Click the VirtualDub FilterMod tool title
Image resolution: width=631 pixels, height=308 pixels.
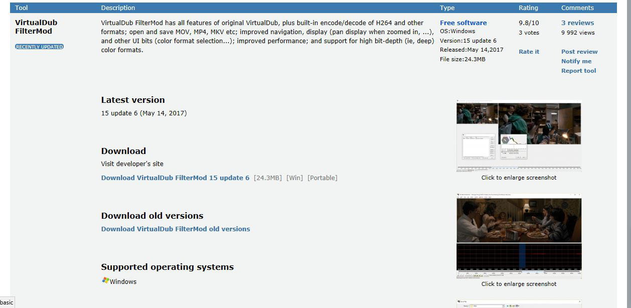coord(36,27)
